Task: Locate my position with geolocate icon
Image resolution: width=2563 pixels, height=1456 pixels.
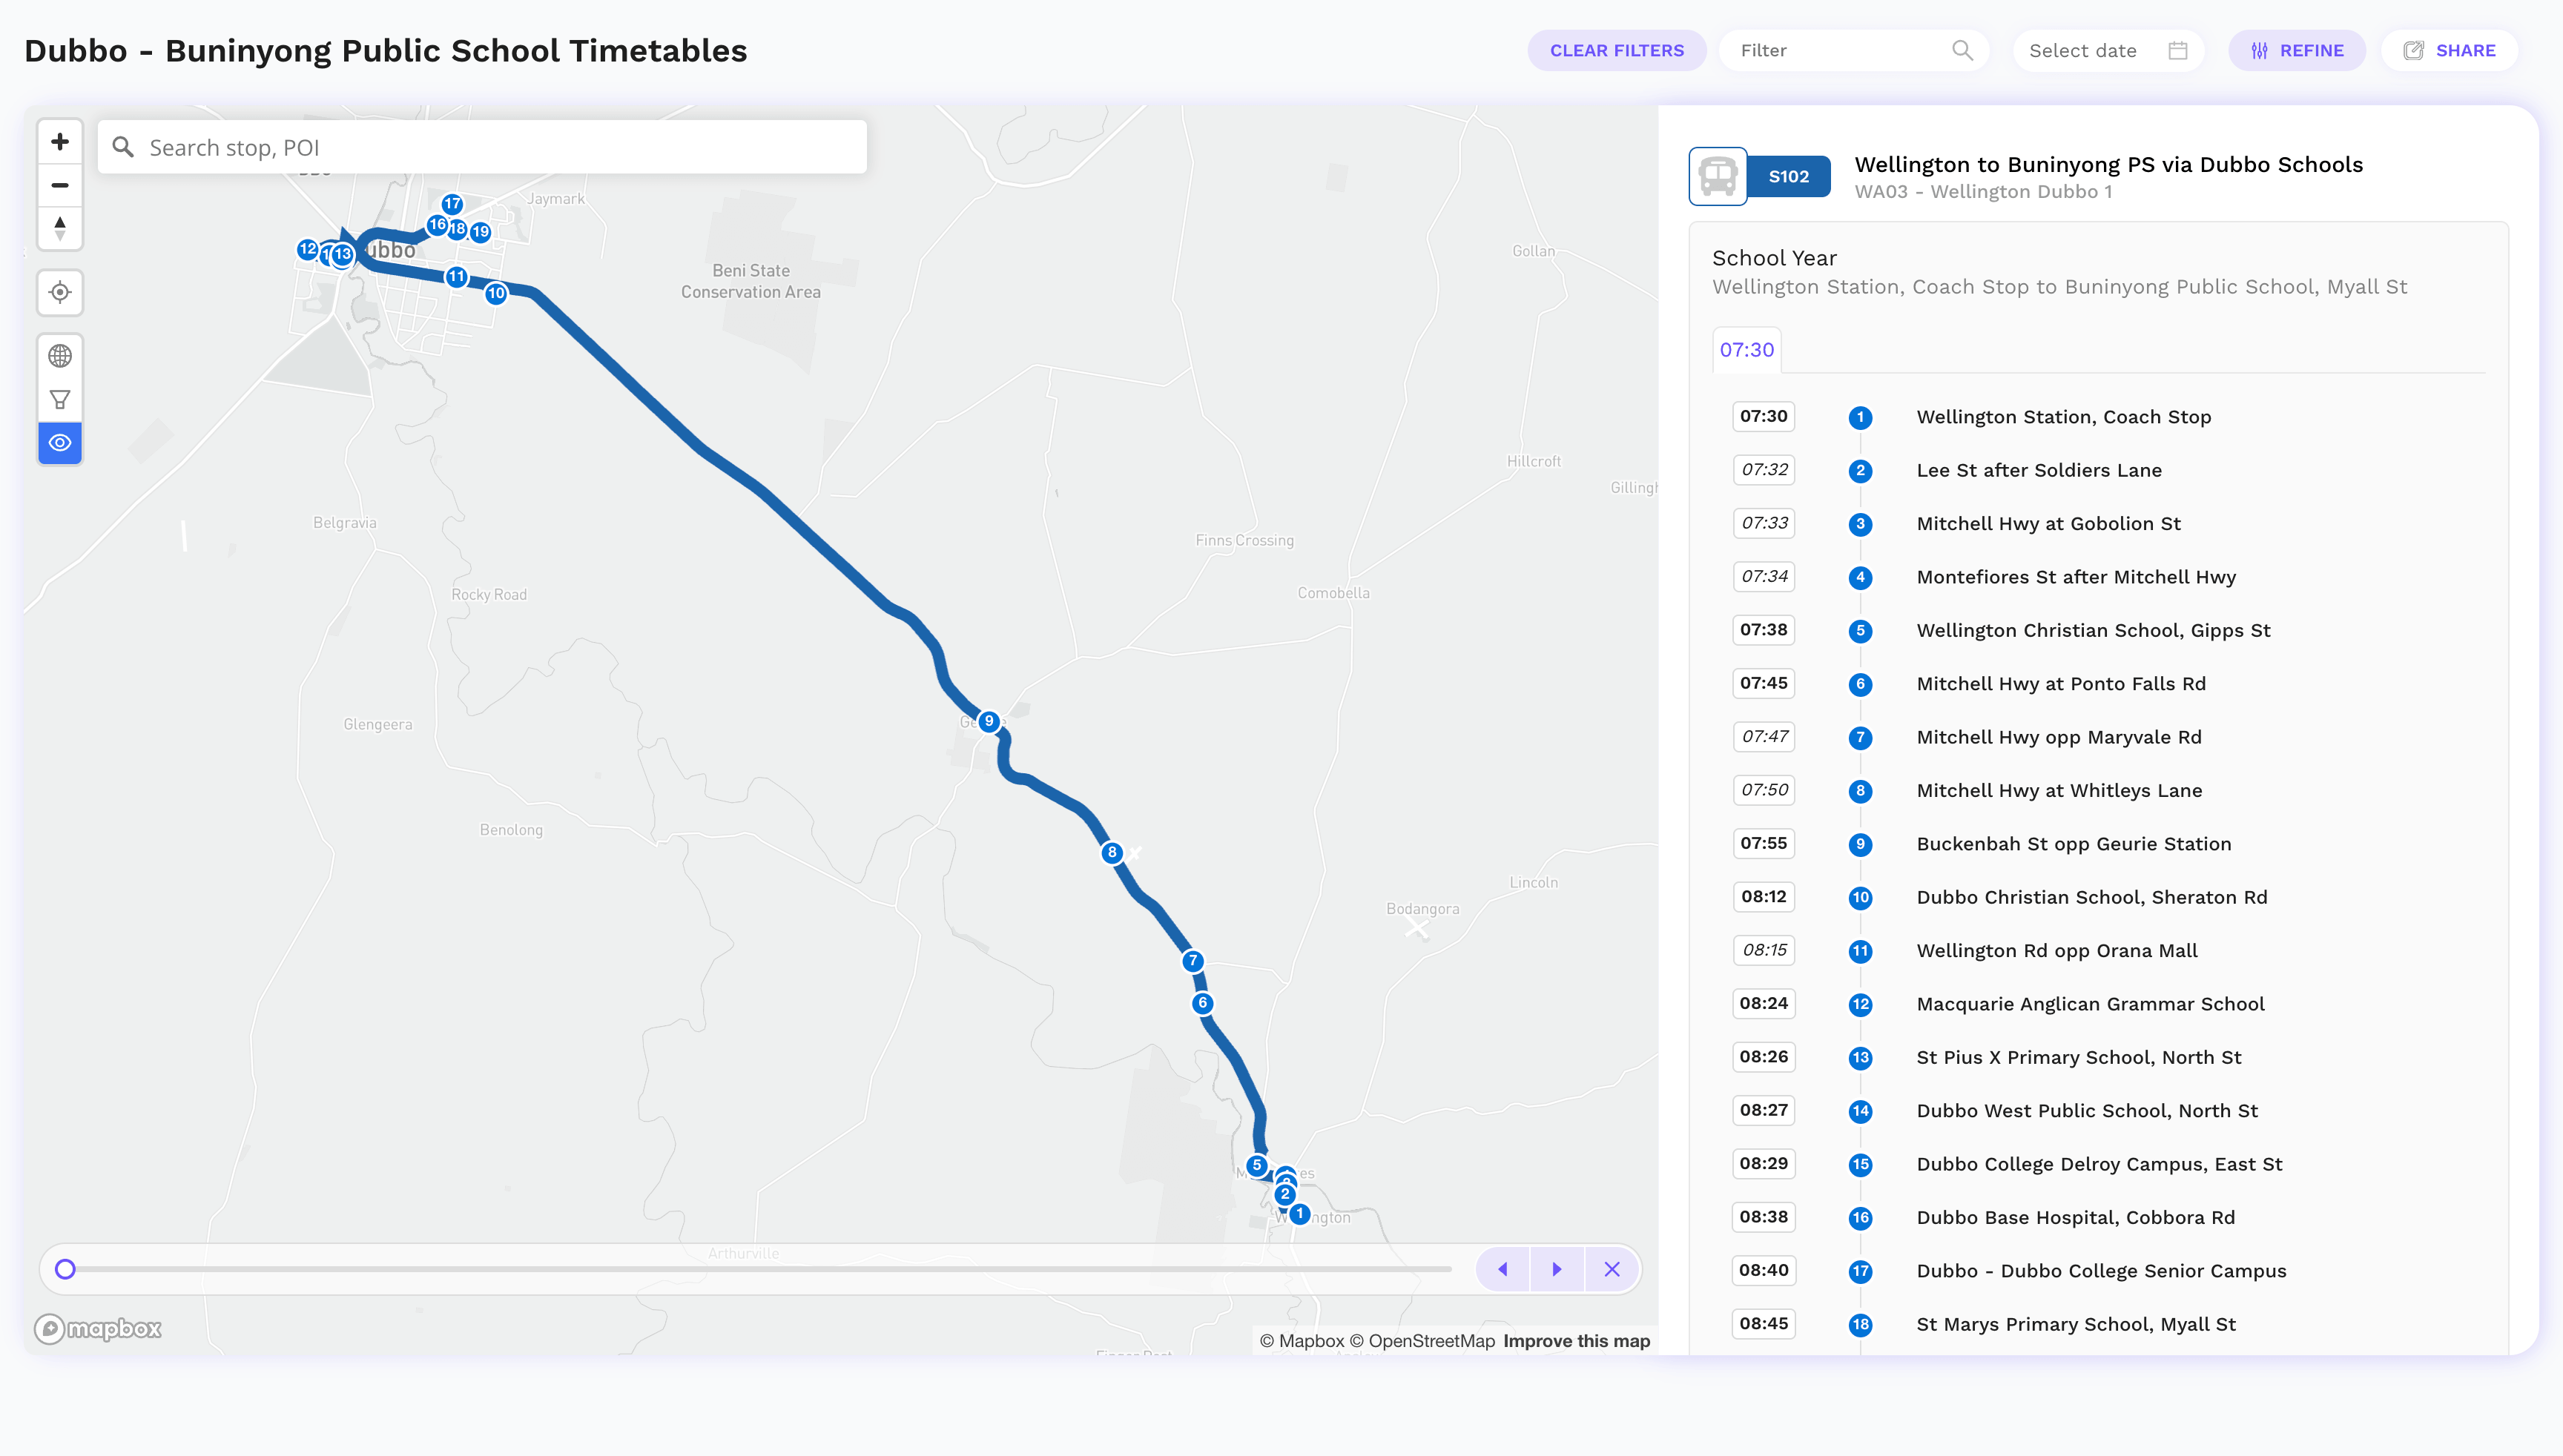Action: point(60,292)
